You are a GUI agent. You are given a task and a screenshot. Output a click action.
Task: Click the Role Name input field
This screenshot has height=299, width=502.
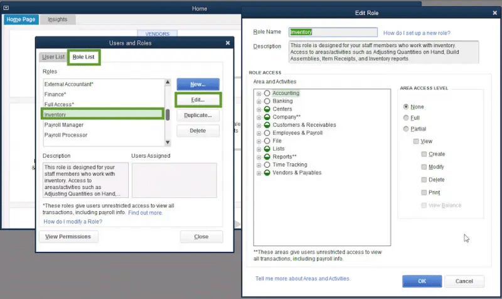(333, 32)
